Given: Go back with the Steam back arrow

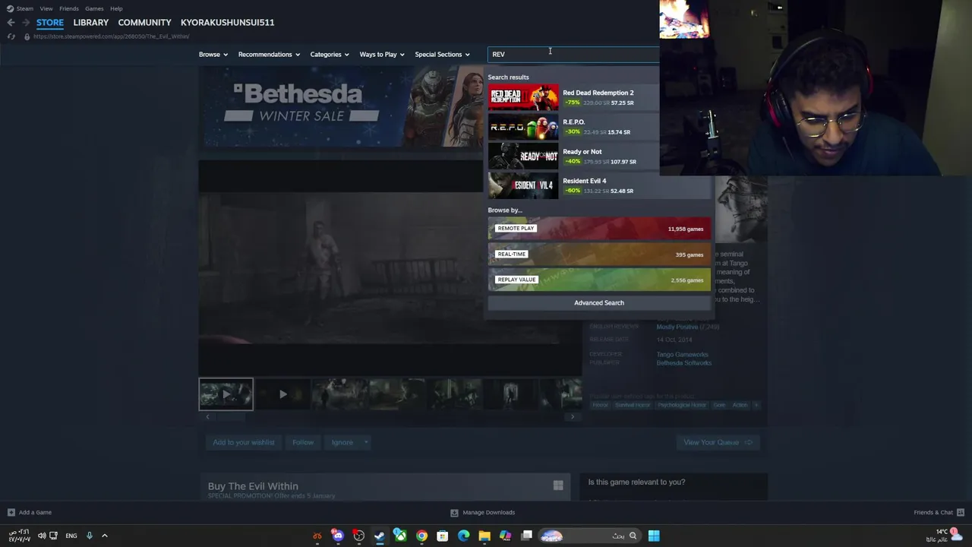Looking at the screenshot, I should [x=11, y=23].
